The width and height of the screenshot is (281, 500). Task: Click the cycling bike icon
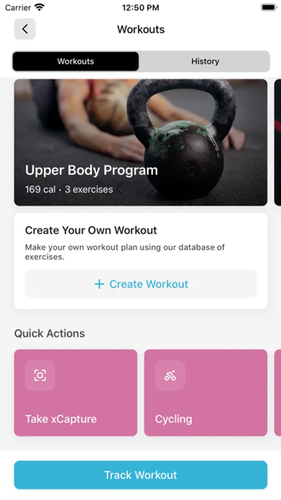(170, 376)
